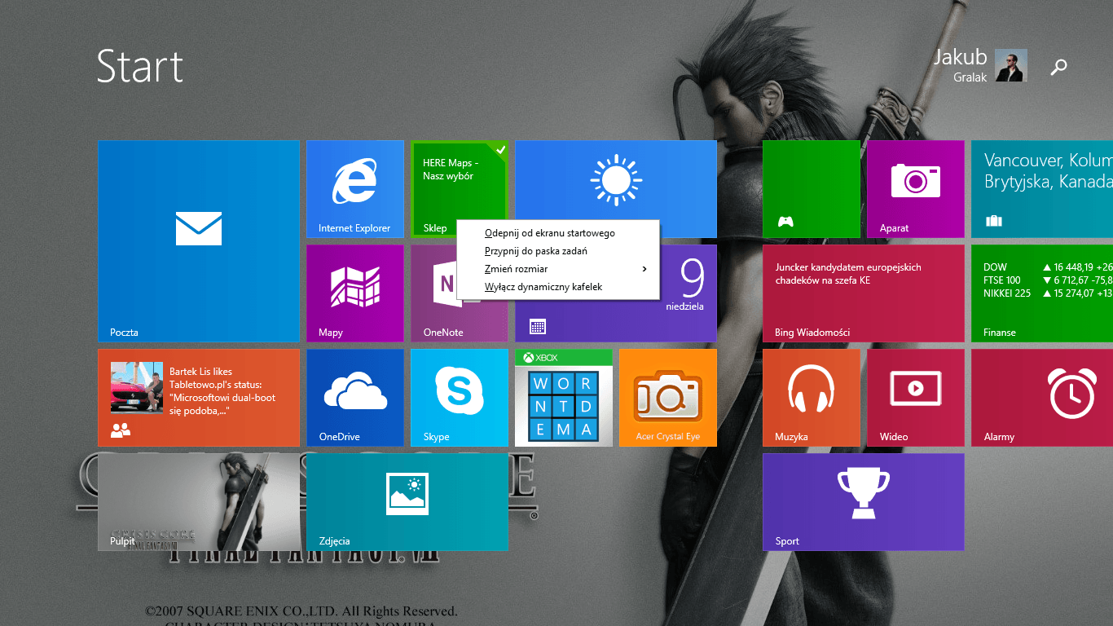Click the DOW index row

pos(1048,267)
